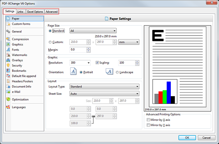219x144 pixels.
Task: Select Standard page size radio button
Action: click(x=50, y=31)
